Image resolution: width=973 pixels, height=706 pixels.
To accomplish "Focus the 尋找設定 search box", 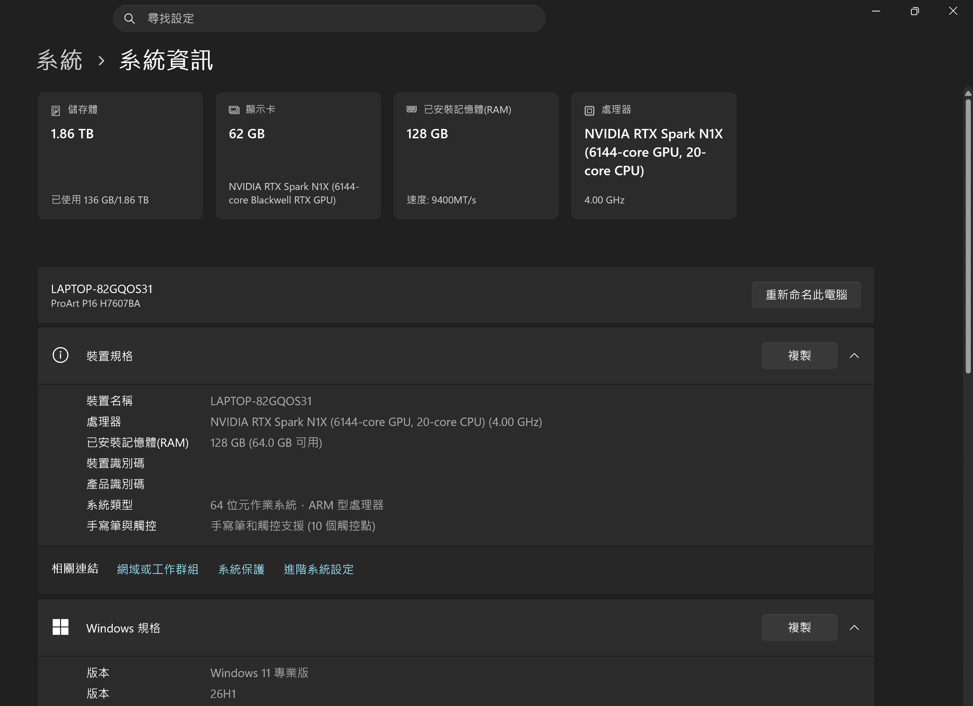I will point(329,18).
